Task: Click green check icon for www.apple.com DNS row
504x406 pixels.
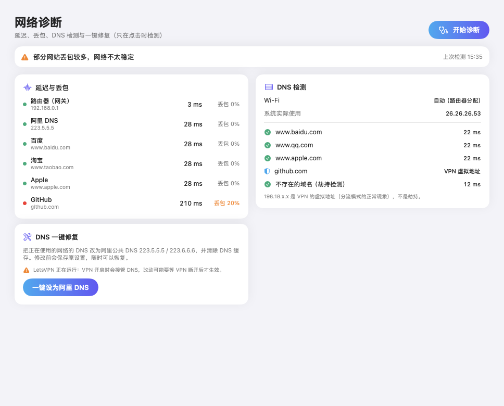Action: pos(268,158)
